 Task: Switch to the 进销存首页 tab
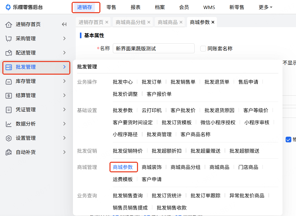coord(91,22)
